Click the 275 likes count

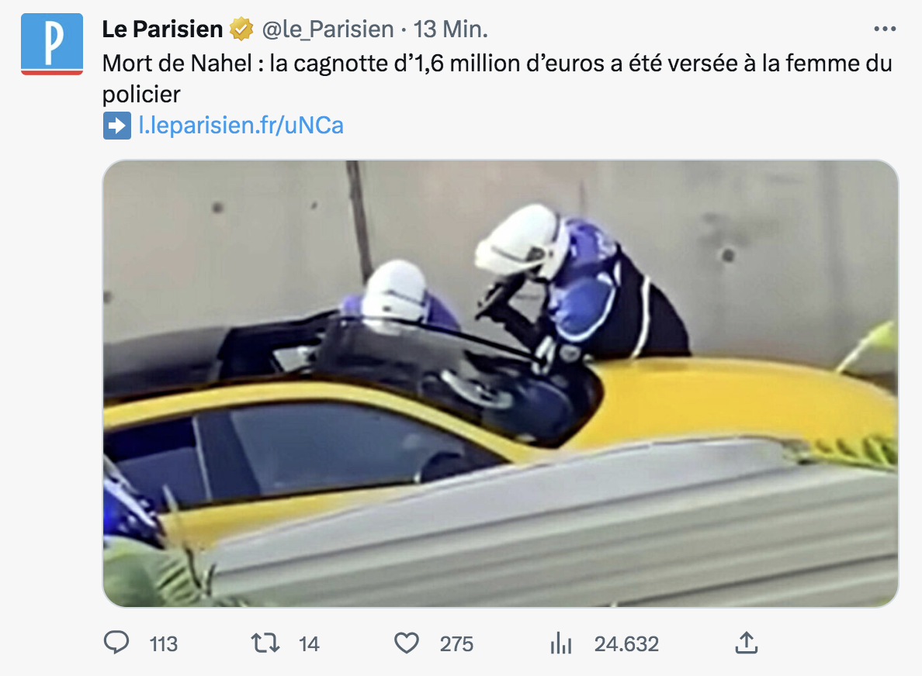[x=456, y=643]
